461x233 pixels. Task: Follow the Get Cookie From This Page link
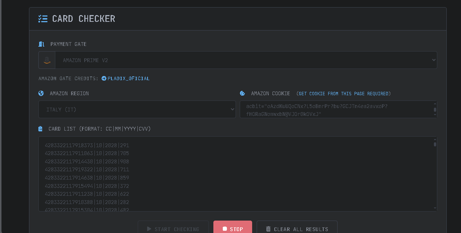(x=343, y=94)
